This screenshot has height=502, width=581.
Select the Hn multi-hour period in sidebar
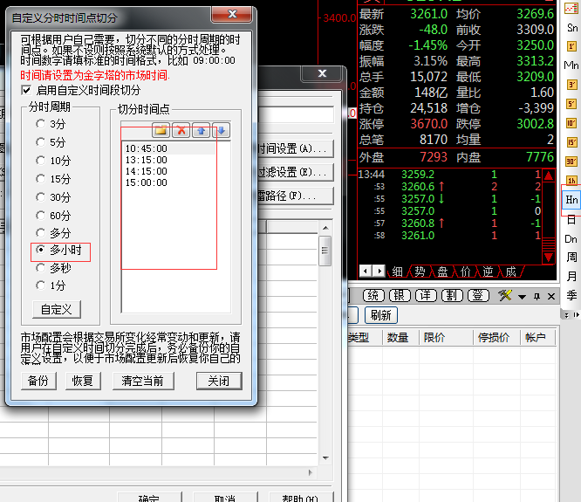click(x=571, y=200)
